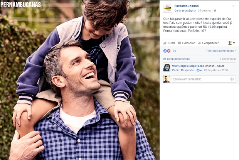239x160 pixels.
Task: Click the Compartilhar arrow icon
Action: pyautogui.click(x=199, y=43)
